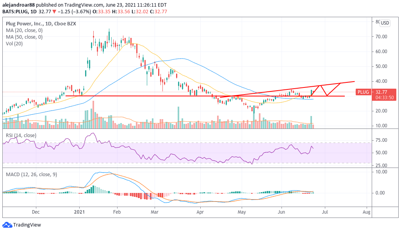The image size is (401, 232).
Task: Click the Apr label on time axis
Action: 200,212
